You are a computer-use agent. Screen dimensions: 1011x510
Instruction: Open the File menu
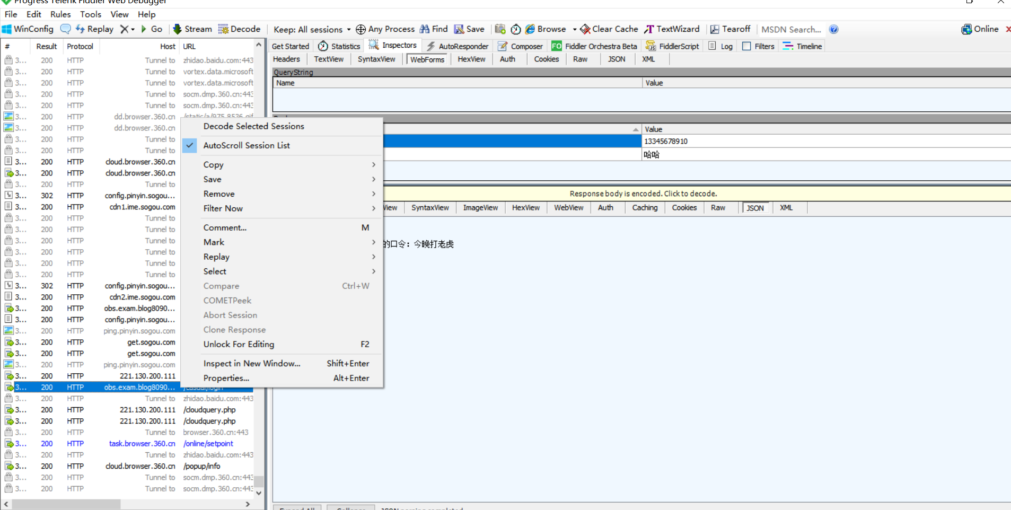tap(11, 14)
